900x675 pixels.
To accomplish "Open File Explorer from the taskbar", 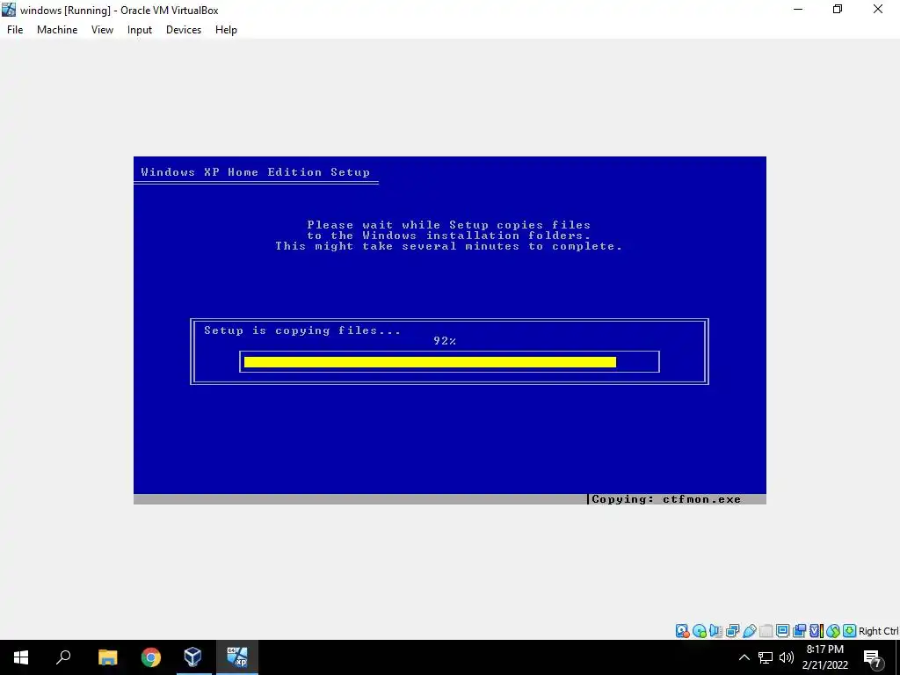I will pos(107,657).
